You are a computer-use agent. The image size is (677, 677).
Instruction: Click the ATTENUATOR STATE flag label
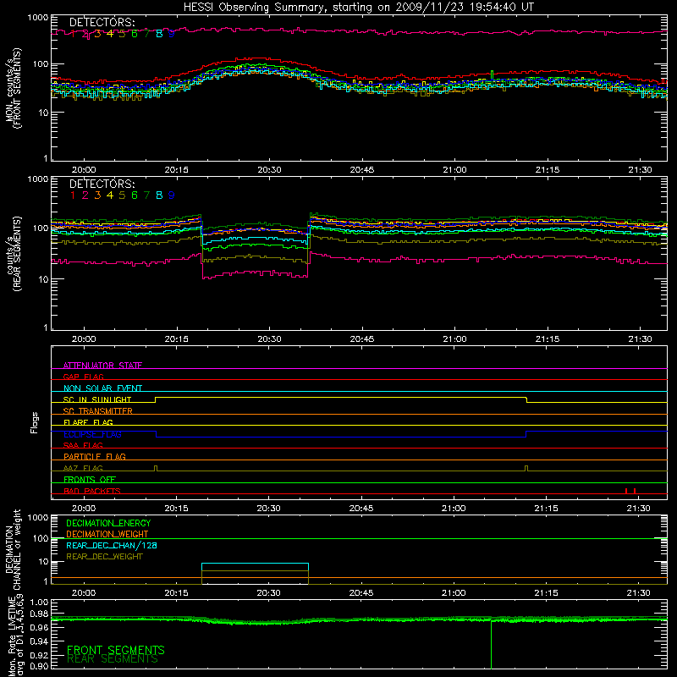(102, 366)
